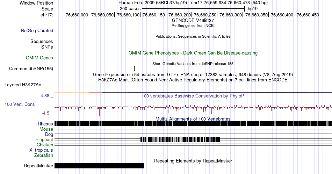Click the Human Feb. 2009 (GRCh37/hg19) assembly text
Screen dimensions: 332x174
pos(153,3)
